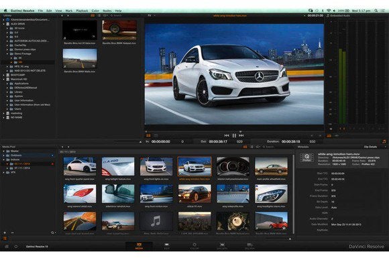
Task: Collapse the Demo Footage folder
Action: (x=7, y=54)
